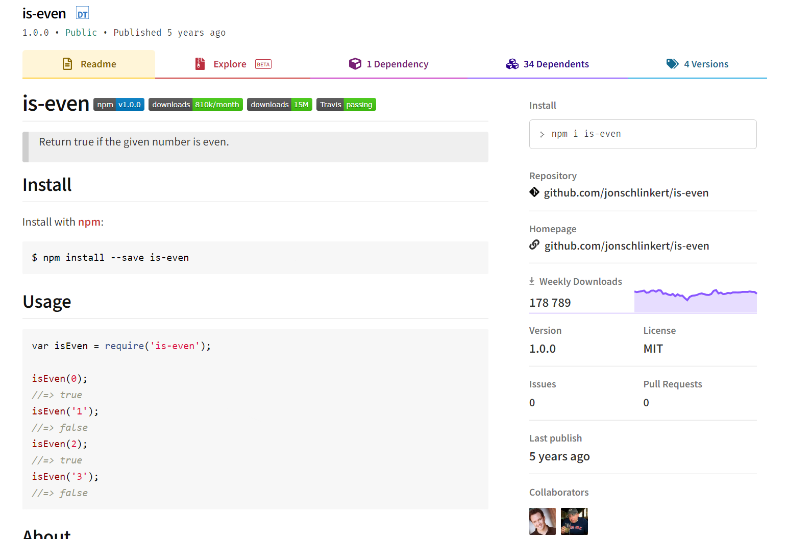787x539 pixels.
Task: Click the Public label under the title
Action: (x=81, y=33)
